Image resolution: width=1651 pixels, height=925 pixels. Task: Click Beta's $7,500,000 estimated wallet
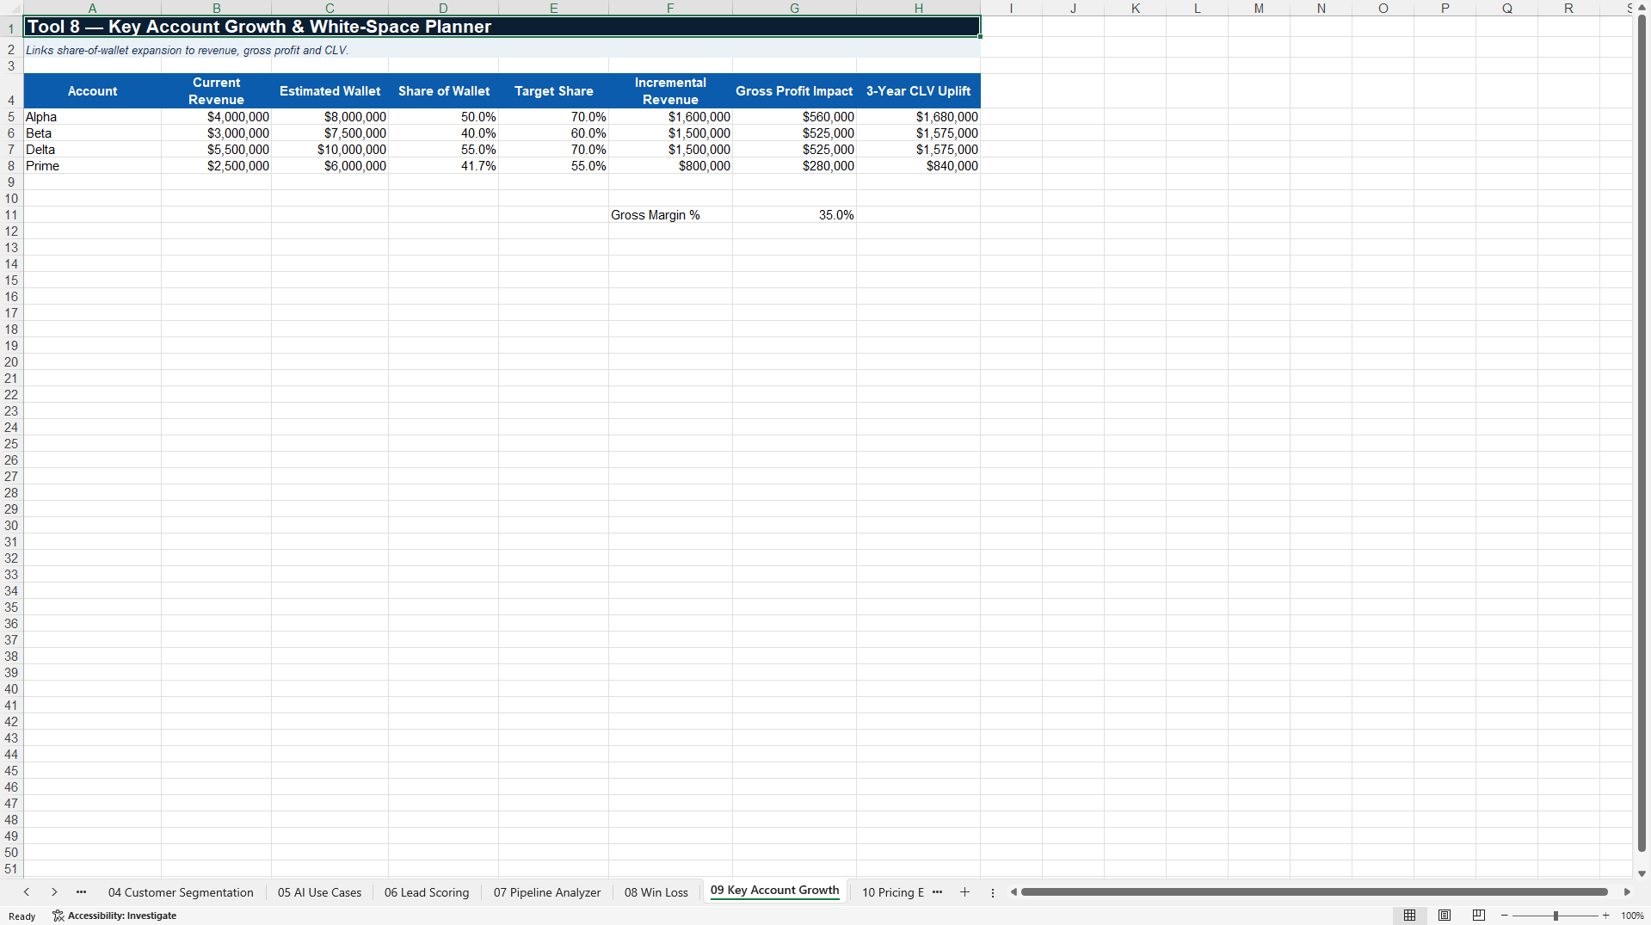(x=330, y=133)
